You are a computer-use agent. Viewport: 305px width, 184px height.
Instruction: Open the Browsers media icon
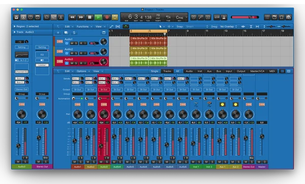coord(288,17)
